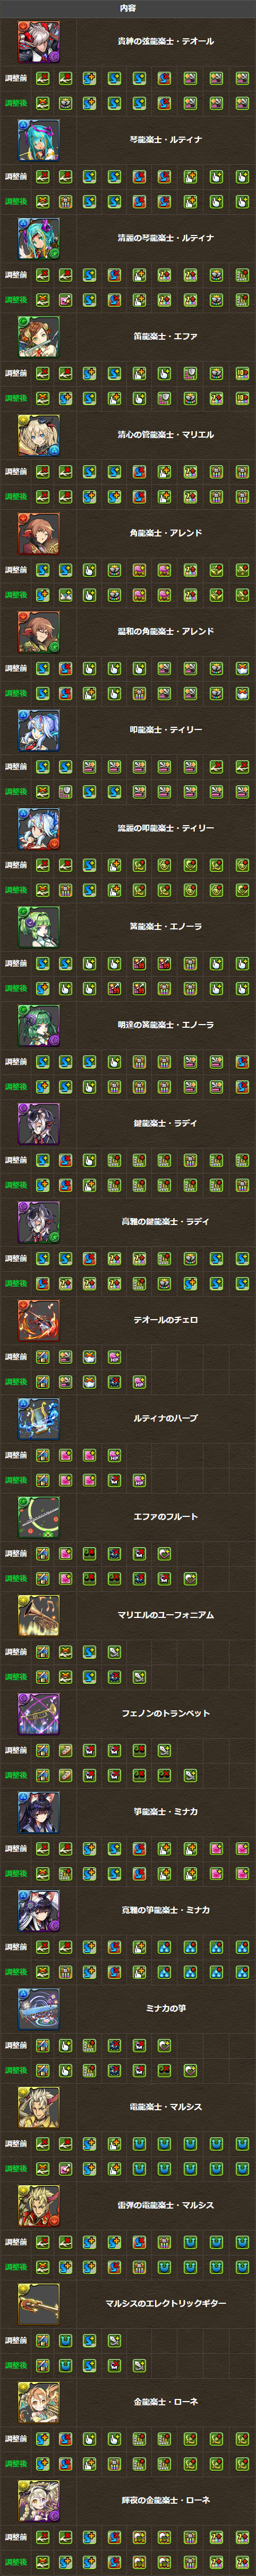Click 調整後 label under 金龍楽士・ローネ
This screenshot has width=256, height=2576.
tap(16, 2464)
